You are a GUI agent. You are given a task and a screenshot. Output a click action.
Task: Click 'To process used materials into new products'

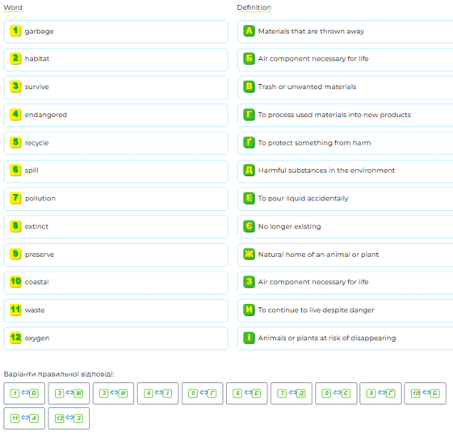[x=334, y=115]
